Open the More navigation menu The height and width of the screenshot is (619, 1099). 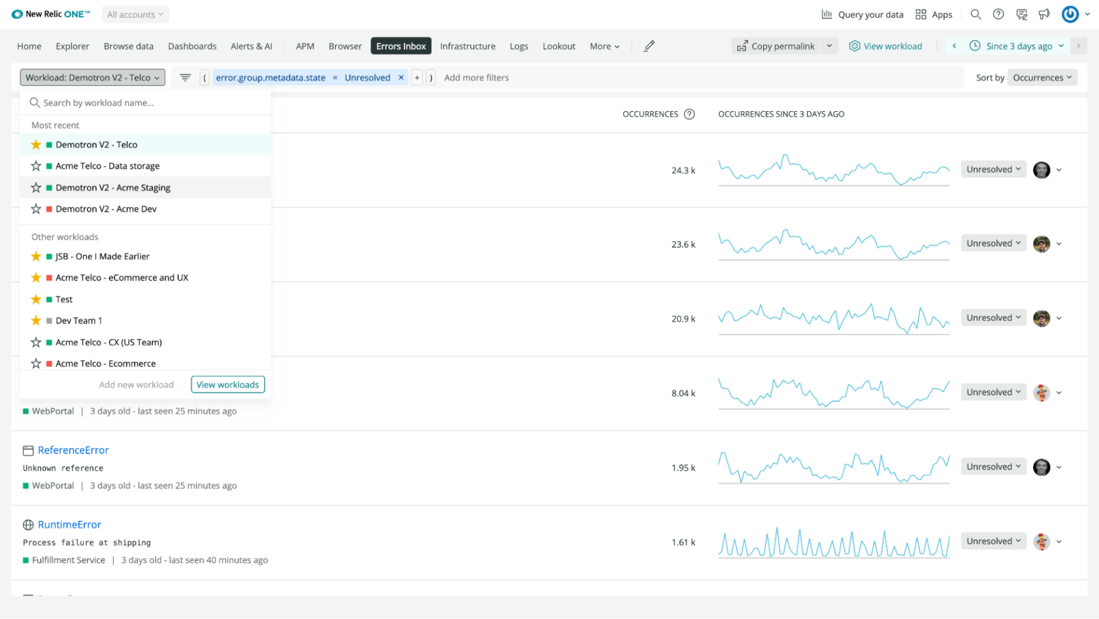(603, 46)
